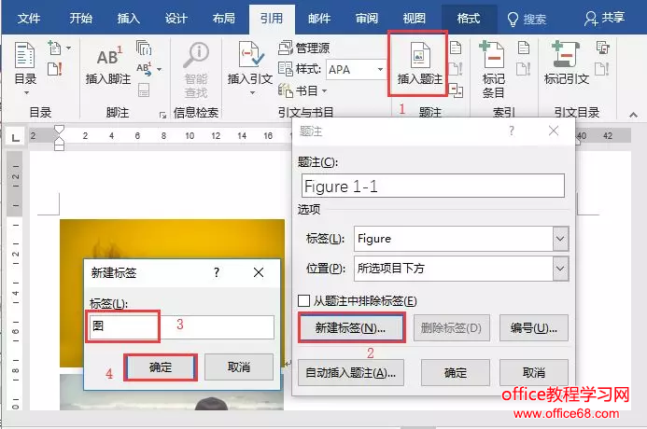
Task: Toggle 从题注中排除标签 checkbox
Action: point(303,300)
